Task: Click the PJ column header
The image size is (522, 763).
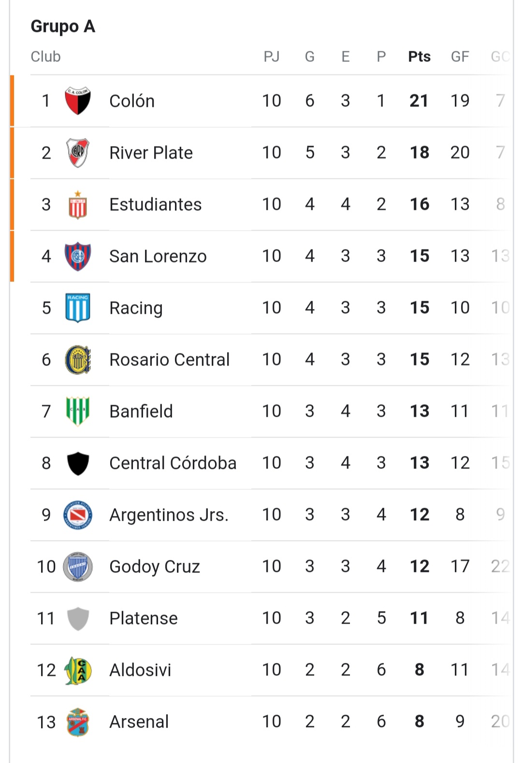Action: click(x=271, y=57)
